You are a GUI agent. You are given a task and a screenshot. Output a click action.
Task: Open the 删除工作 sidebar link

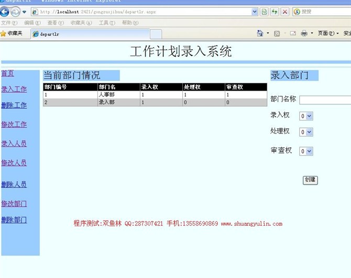coord(14,105)
